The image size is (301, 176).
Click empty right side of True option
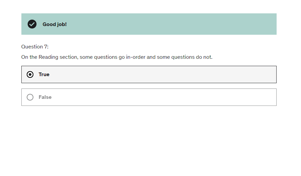pyautogui.click(x=234, y=74)
